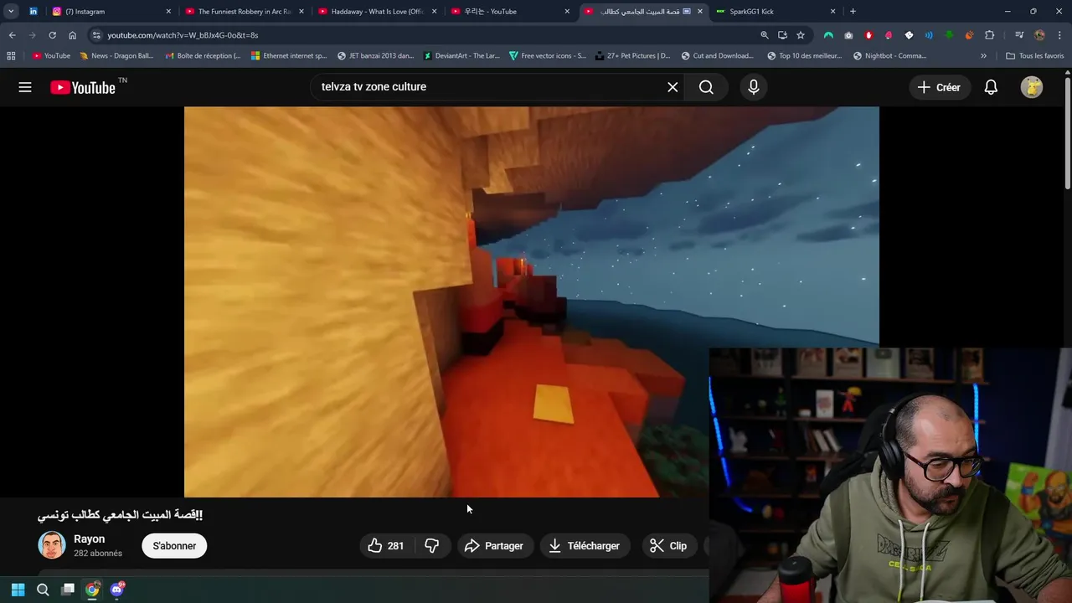Start voice search with the microphone

tap(754, 87)
